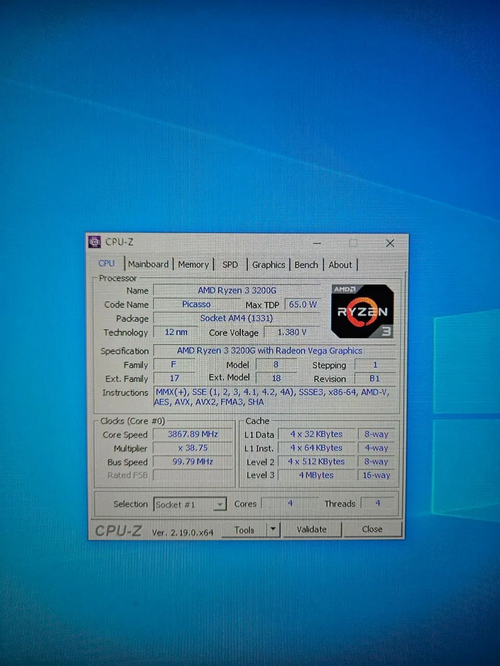
Task: Open the Socket #1 selection dropdown
Action: coord(190,504)
